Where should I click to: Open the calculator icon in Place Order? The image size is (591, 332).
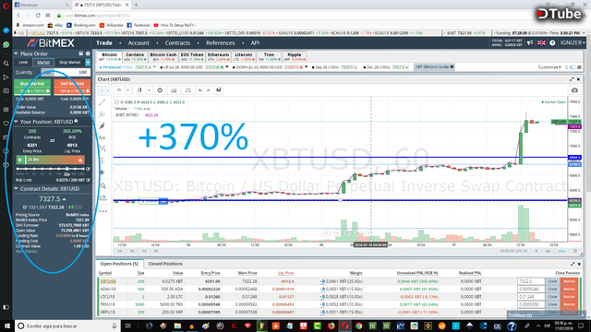(x=80, y=53)
